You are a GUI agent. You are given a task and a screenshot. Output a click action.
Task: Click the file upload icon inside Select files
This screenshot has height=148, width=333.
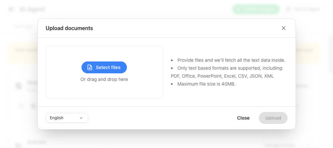point(90,67)
